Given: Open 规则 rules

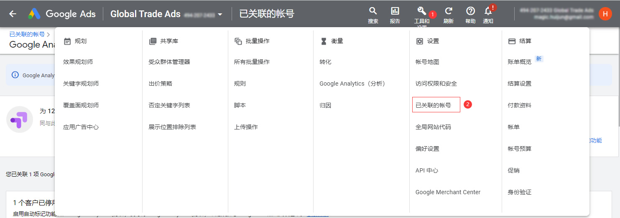Looking at the screenshot, I should pos(240,84).
